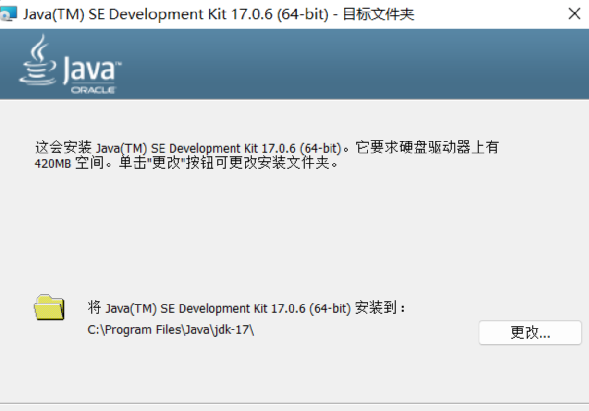This screenshot has width=589, height=411.
Task: Click the 更改... button to change folder
Action: (x=530, y=332)
